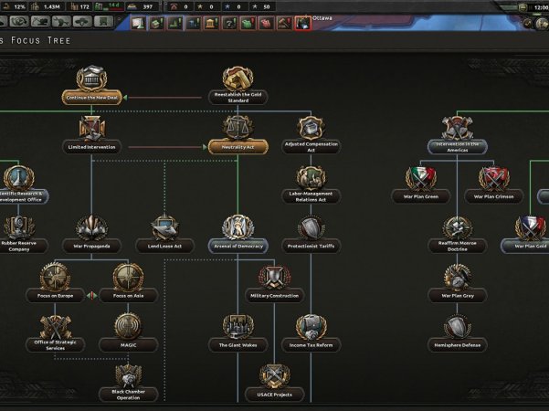The height and width of the screenshot is (411, 549).
Task: Select the Protectionist Tariffs focus
Action: coord(311,246)
